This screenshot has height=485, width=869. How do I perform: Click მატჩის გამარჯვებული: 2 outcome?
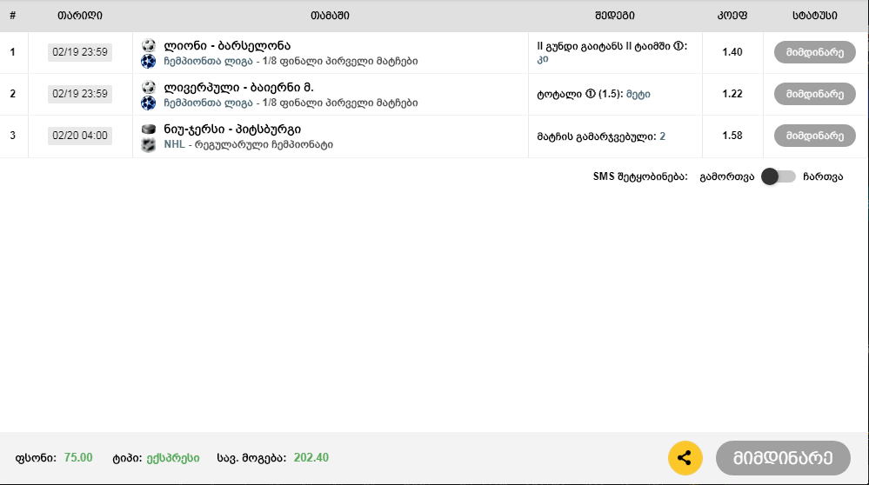(x=601, y=136)
